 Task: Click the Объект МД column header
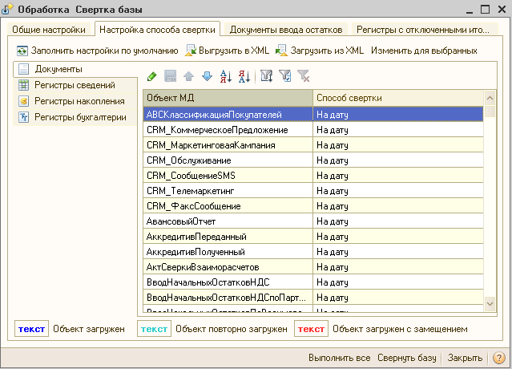[x=228, y=97]
